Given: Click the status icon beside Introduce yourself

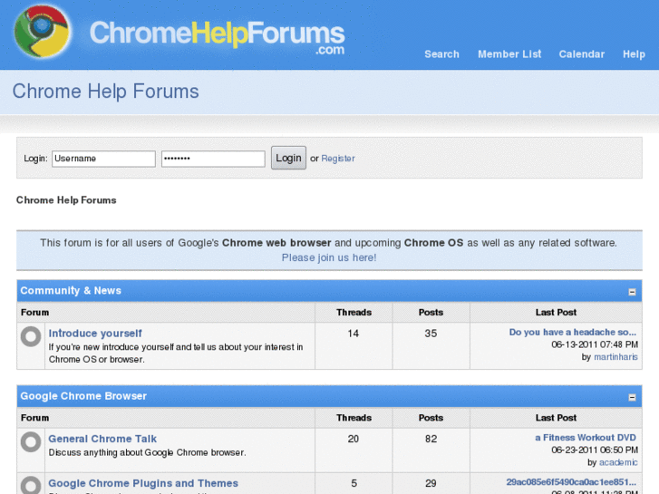Looking at the screenshot, I should coord(31,336).
